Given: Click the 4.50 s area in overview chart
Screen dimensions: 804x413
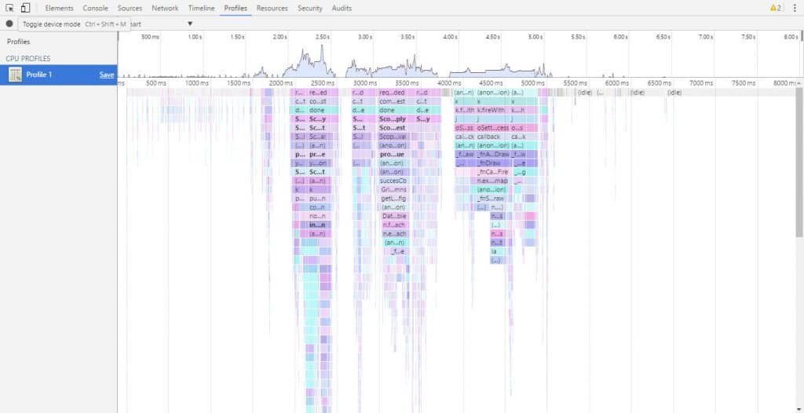Looking at the screenshot, I should [x=492, y=71].
